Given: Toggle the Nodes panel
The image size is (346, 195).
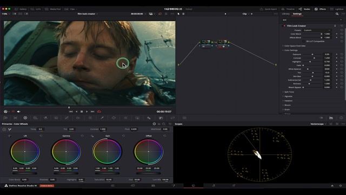Looking at the screenshot, I should click(304, 9).
